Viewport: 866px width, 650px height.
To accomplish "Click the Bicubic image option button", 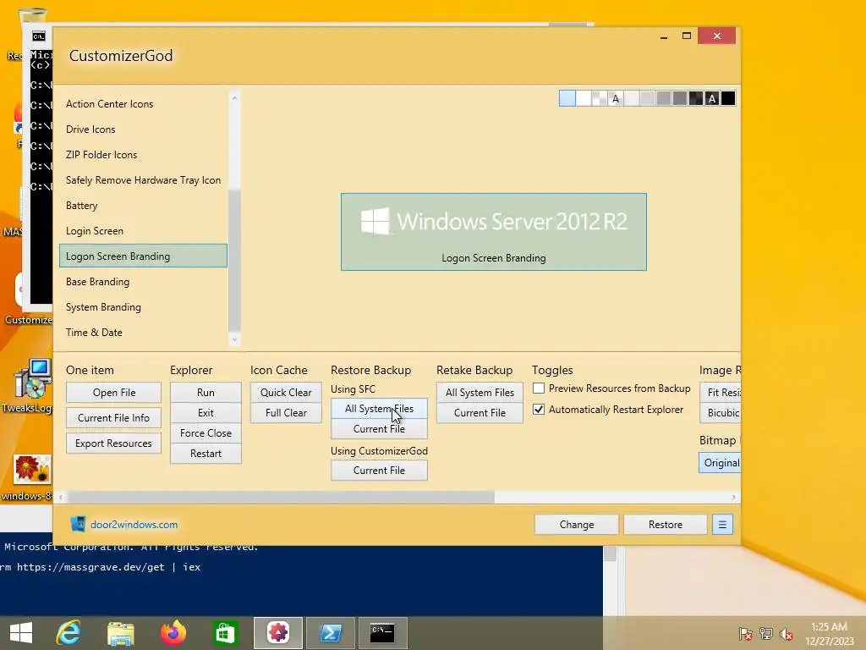I will click(721, 413).
